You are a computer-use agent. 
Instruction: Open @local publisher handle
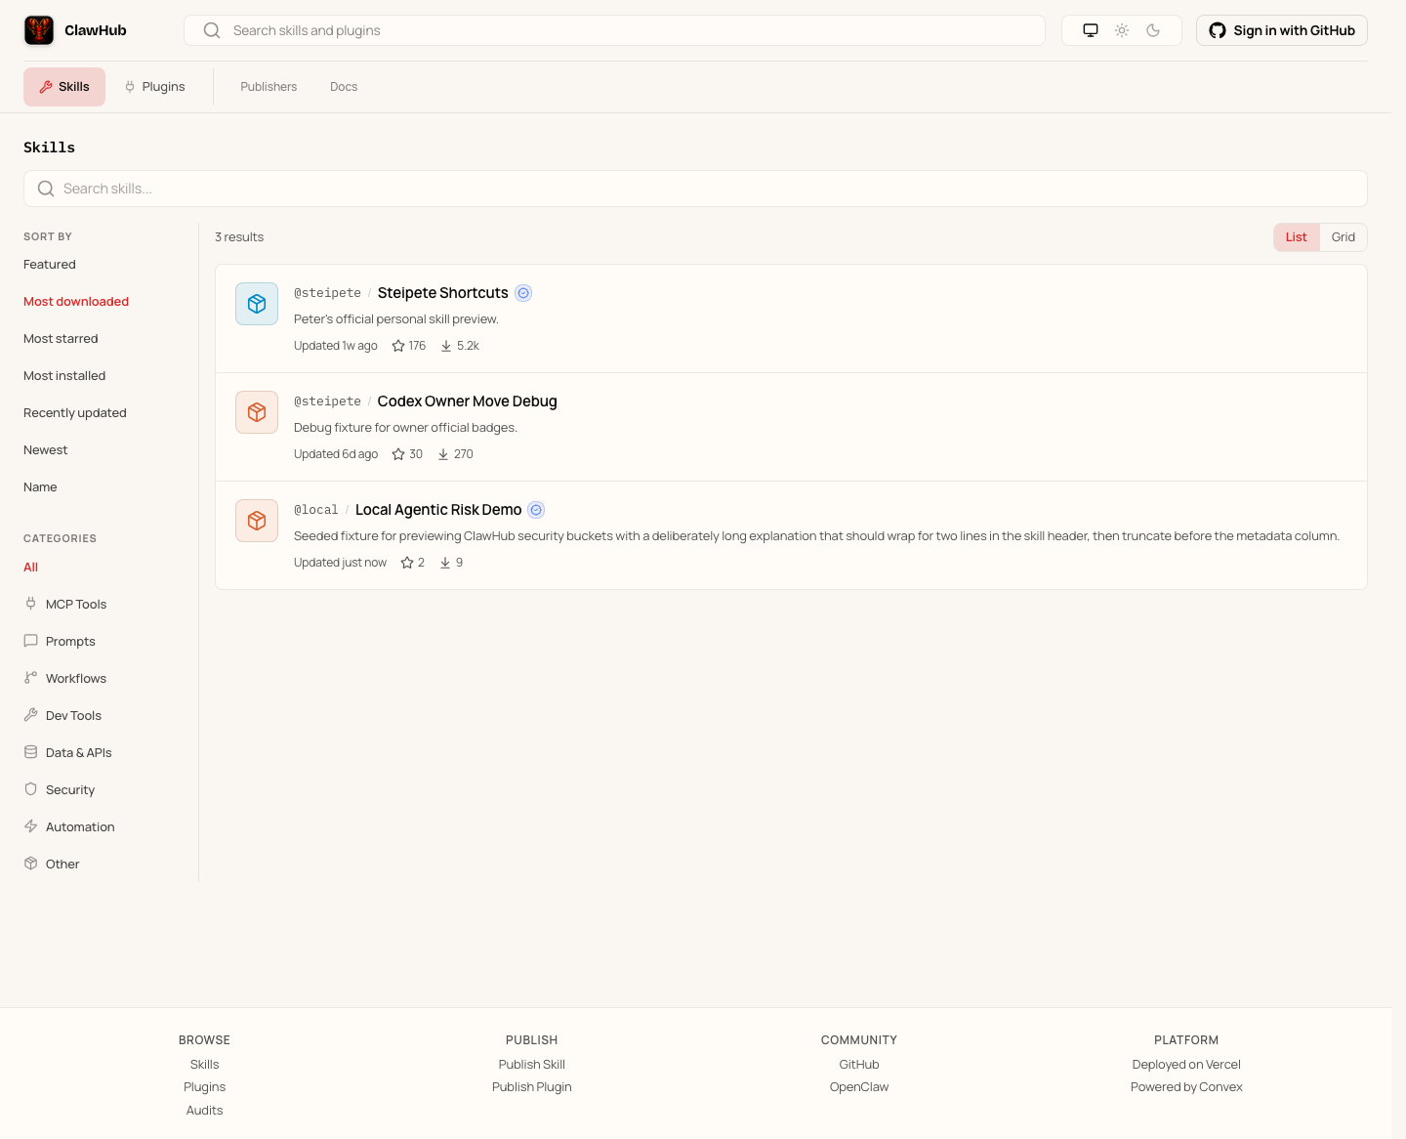point(316,510)
